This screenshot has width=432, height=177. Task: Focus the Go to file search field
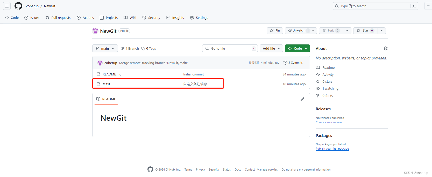[x=230, y=49]
